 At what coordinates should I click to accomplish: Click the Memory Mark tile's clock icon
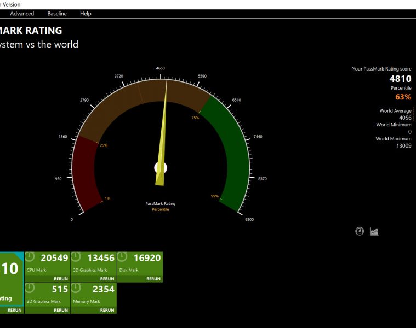click(76, 288)
